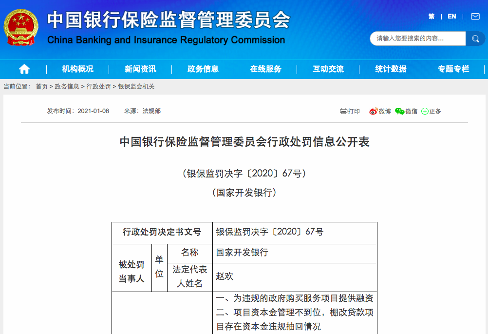
Task: Click the national emblem logo
Action: 21,27
